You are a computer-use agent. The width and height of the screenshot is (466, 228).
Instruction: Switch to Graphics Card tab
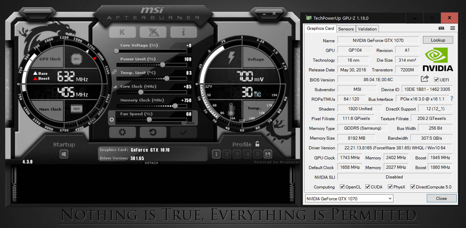(x=320, y=28)
